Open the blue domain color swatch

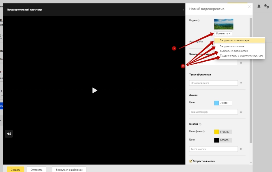[x=216, y=103]
